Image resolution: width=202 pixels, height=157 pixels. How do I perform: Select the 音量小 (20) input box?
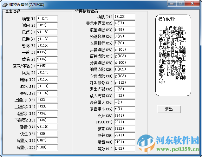(x=47, y=147)
